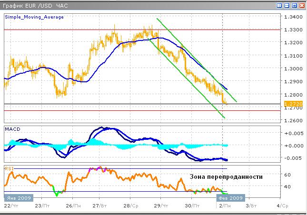The image size is (307, 215).
Task: Click the 22/Чт date label
Action: (11, 206)
